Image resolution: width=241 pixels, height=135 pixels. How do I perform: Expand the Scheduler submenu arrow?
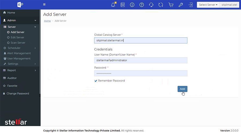pos(35,48)
